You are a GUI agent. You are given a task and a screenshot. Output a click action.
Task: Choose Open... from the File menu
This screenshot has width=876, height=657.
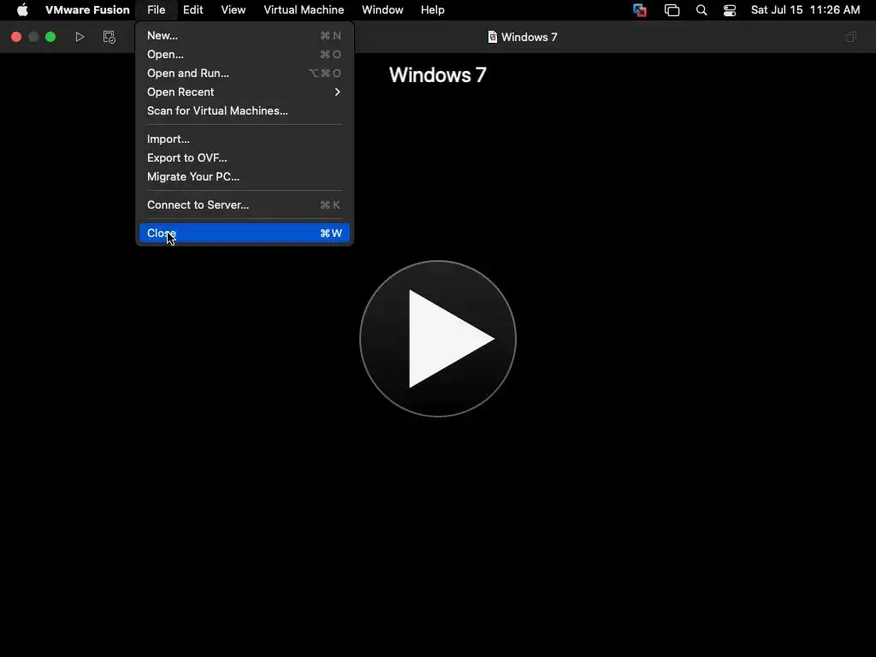point(244,54)
